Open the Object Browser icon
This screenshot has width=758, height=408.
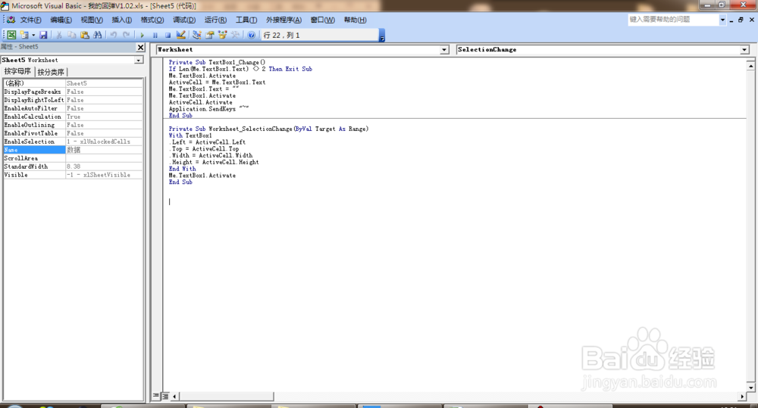222,35
